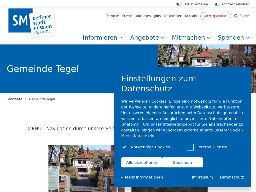Screen dimensions: 256x192
Task: Click the Notwendige Cookies checkmark
Action: pyautogui.click(x=125, y=147)
